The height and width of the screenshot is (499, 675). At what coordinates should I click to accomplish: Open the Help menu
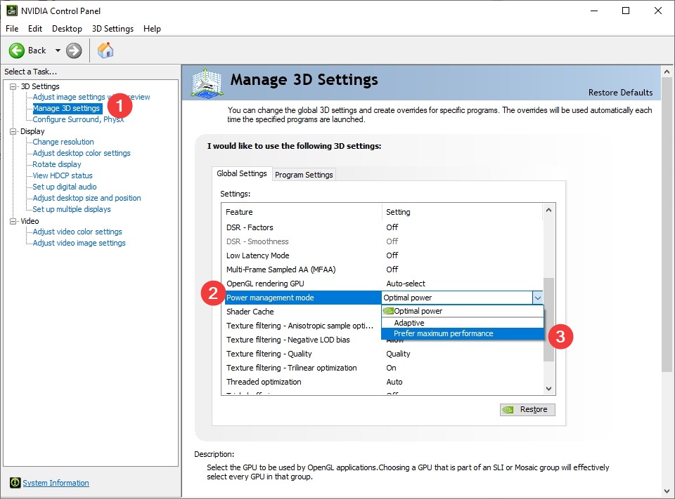click(152, 28)
